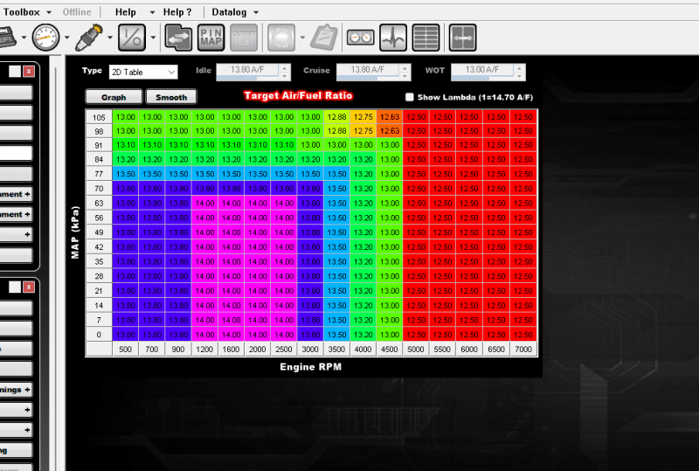This screenshot has width=699, height=471.
Task: Open the Type 2D Table dropdown
Action: (142, 72)
